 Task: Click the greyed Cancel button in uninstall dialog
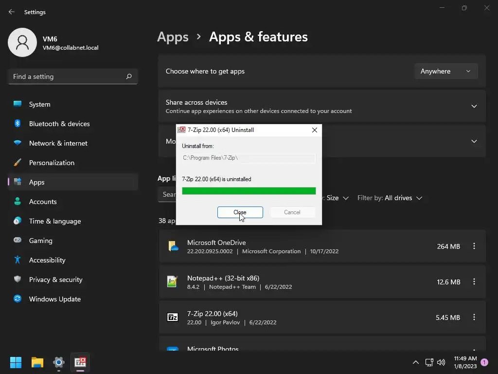(x=292, y=212)
